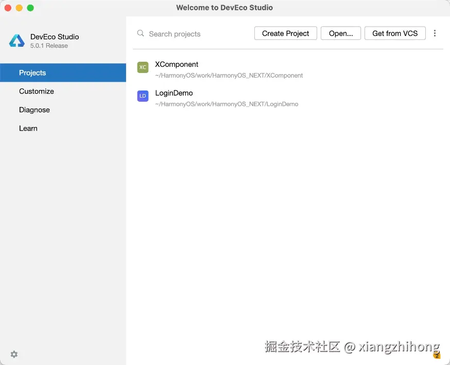Click the XComponent project path text

229,76
